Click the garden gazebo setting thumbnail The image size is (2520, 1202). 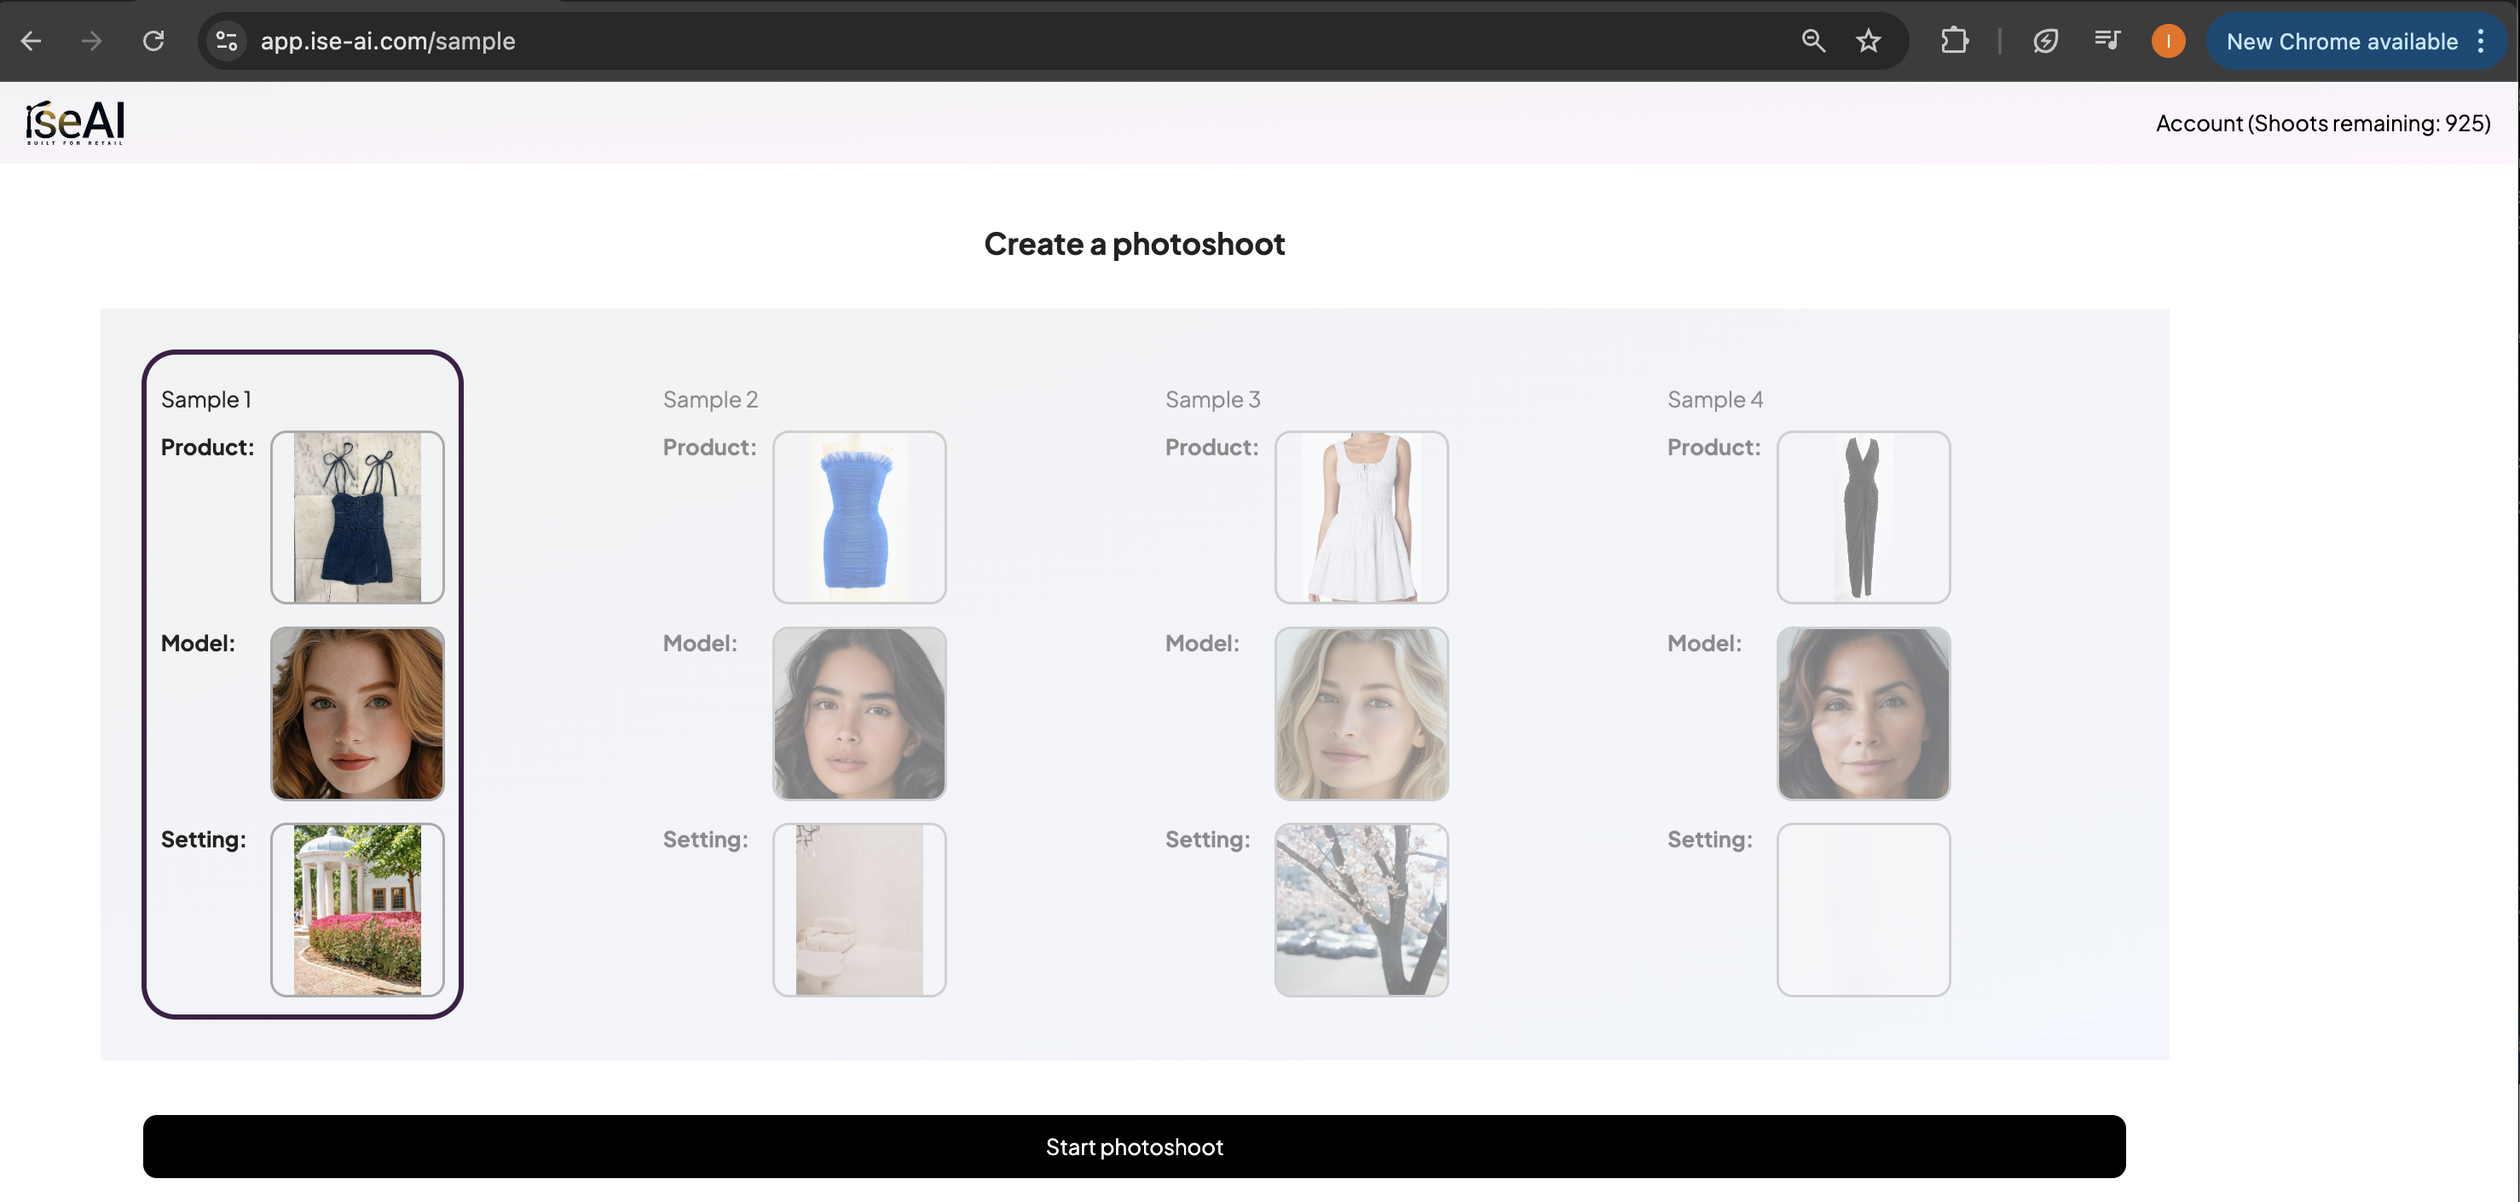pos(357,910)
